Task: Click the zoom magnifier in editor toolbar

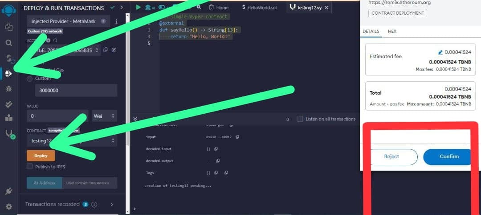Action: click(x=200, y=8)
